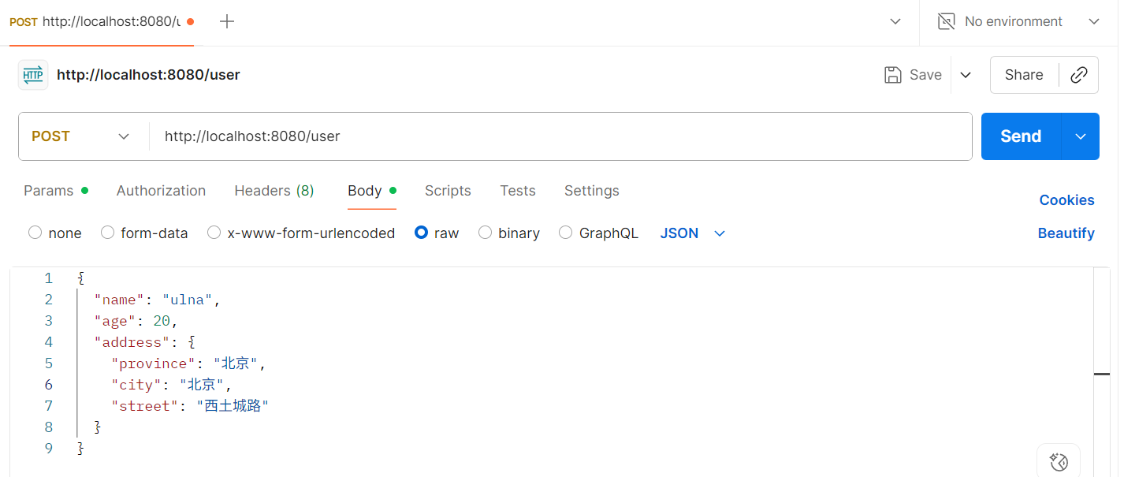Click the HTTP request type icon
The height and width of the screenshot is (477, 1124).
click(33, 75)
